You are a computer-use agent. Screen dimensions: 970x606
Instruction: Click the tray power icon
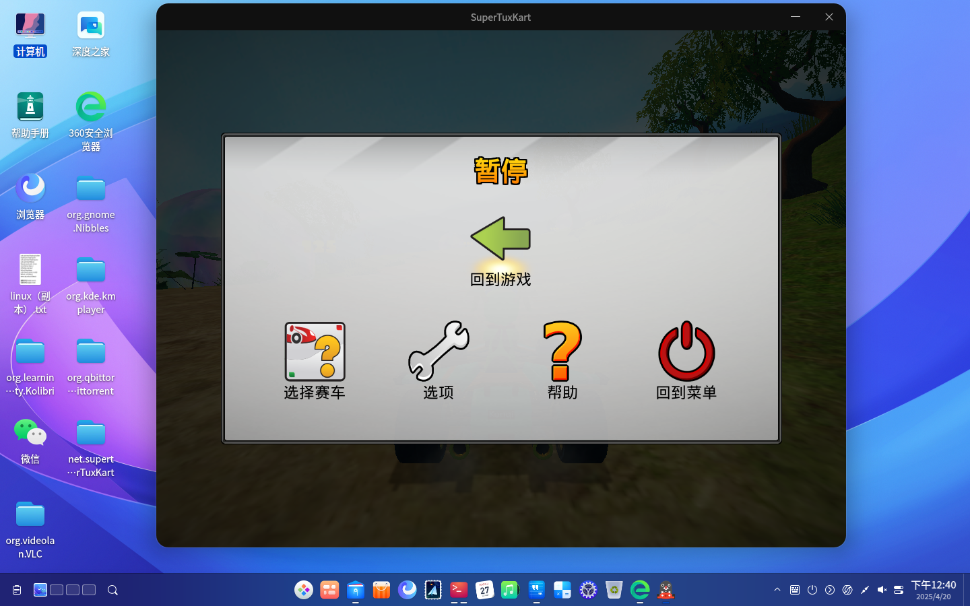(812, 590)
